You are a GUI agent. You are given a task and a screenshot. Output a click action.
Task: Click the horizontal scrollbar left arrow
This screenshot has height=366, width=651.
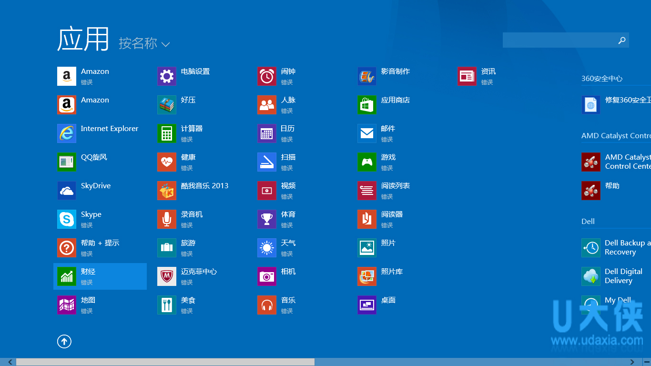click(x=10, y=362)
